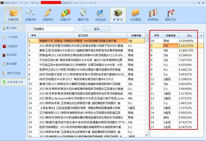Viewport: 206px width, 141px height.
Task: Select row 16 艾丹戴维斯2013新款
Action: 87,113
